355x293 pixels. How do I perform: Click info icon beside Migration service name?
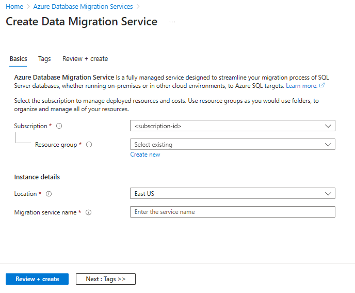88,212
